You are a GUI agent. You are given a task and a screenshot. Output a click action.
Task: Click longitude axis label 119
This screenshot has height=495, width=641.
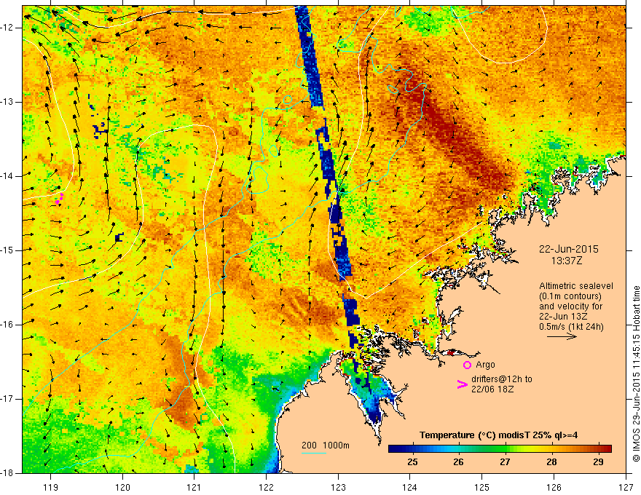[x=50, y=487]
